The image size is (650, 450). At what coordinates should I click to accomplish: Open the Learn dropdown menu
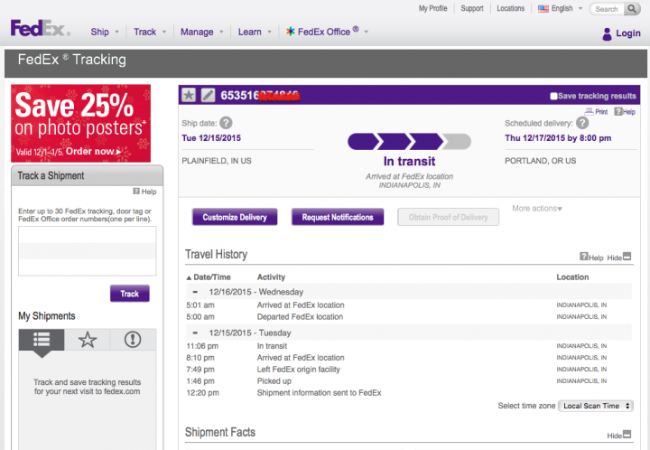pos(255,32)
